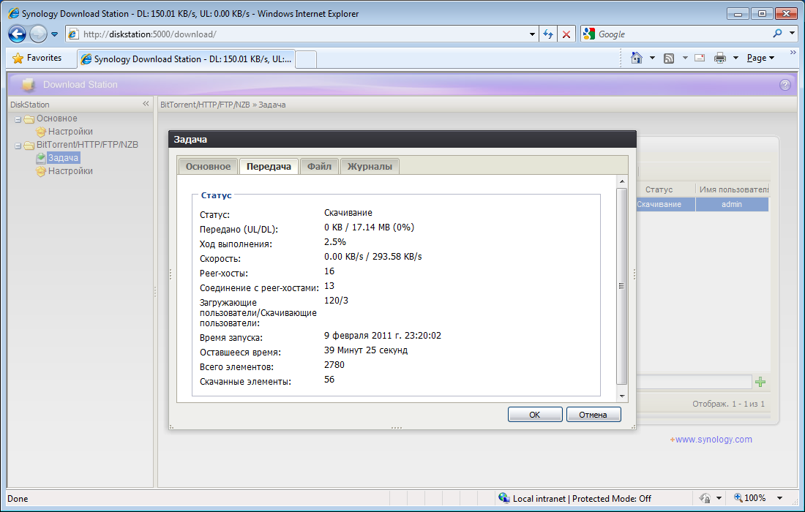Open search provider options dropdown
This screenshot has width=805, height=512.
[x=792, y=34]
